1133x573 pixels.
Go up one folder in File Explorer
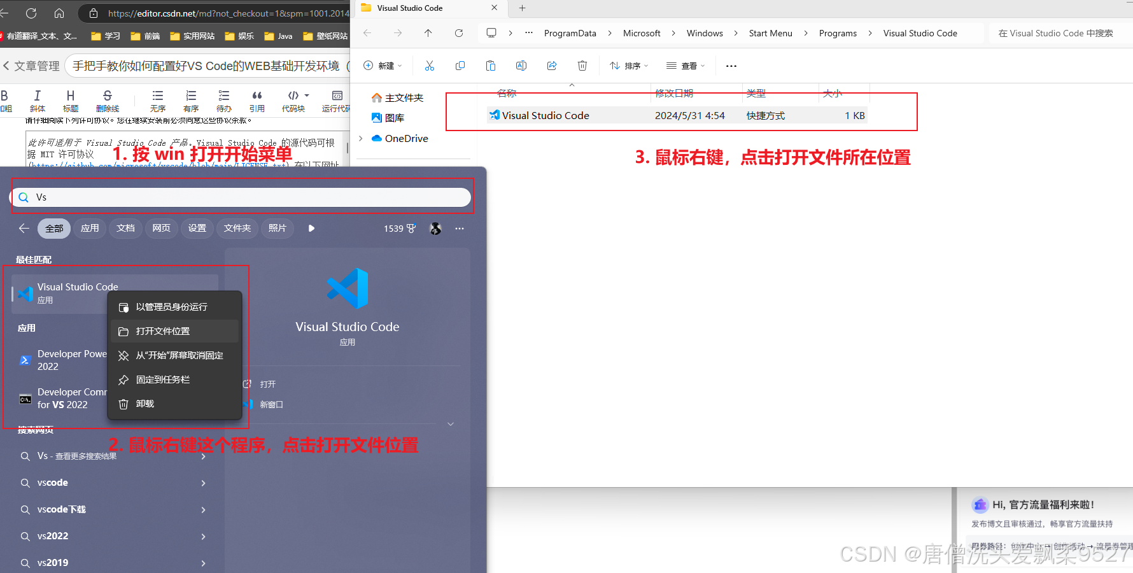coord(428,33)
